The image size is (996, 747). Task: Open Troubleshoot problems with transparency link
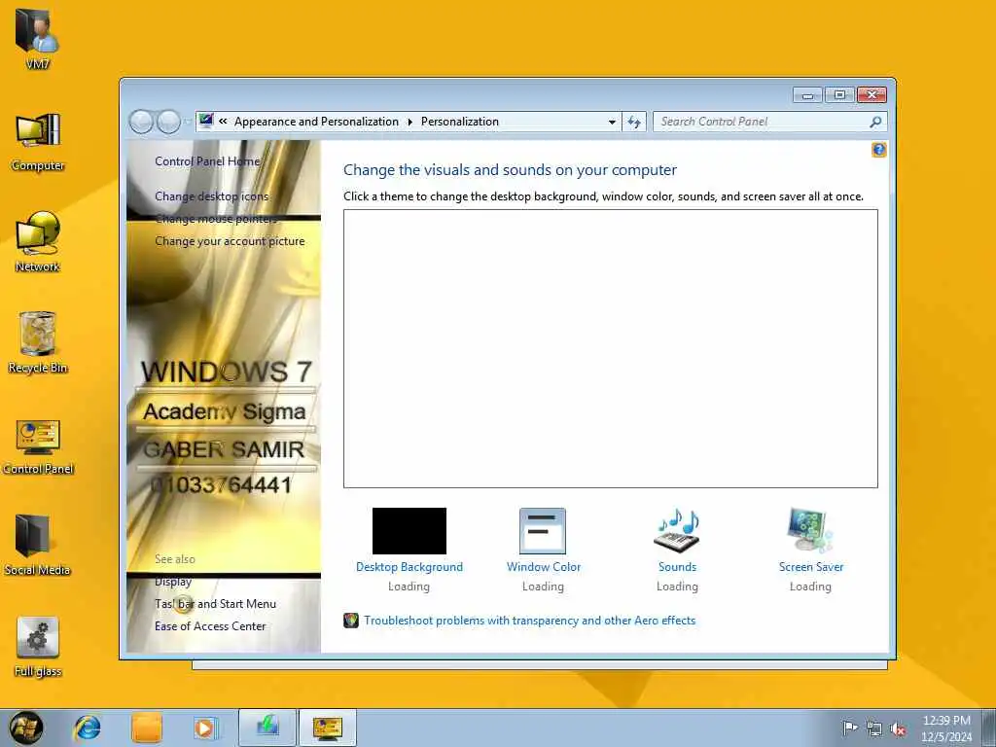(530, 621)
